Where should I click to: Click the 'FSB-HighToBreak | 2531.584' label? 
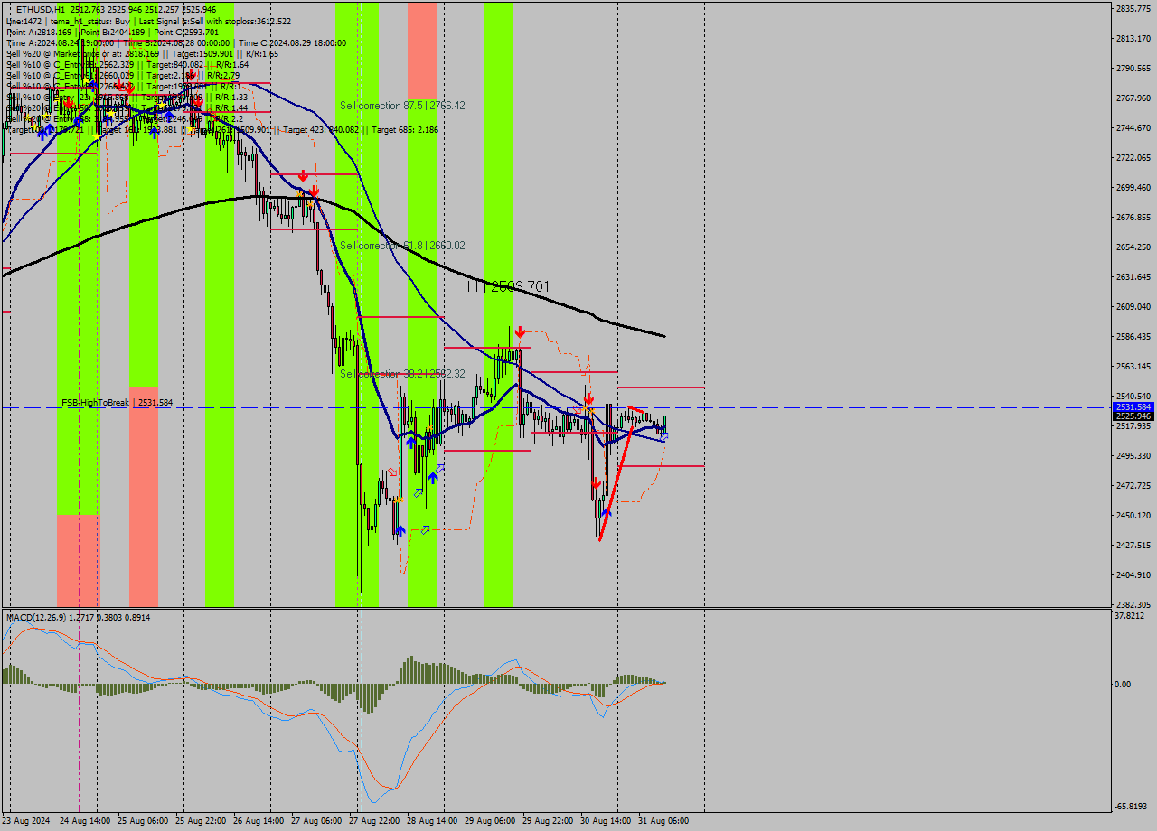(117, 402)
